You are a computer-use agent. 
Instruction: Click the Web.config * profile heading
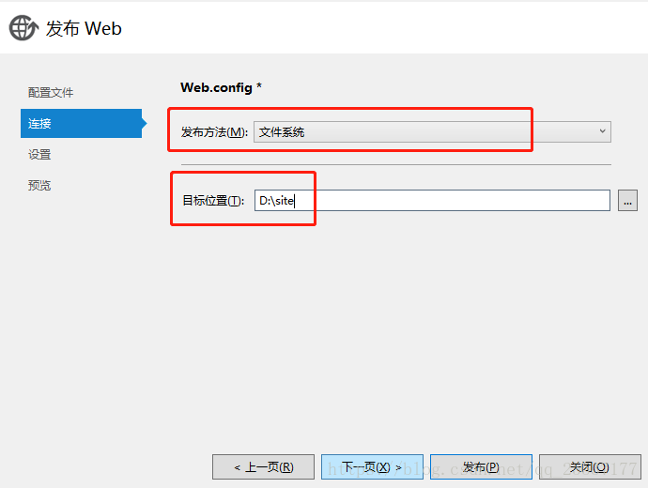coord(221,87)
